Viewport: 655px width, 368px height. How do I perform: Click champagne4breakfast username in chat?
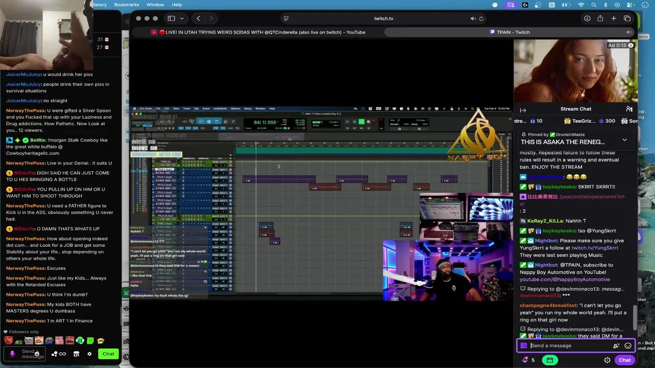click(548, 306)
